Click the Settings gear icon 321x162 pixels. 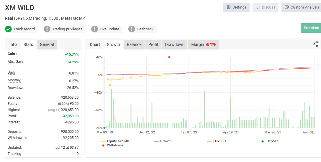[x=228, y=7]
